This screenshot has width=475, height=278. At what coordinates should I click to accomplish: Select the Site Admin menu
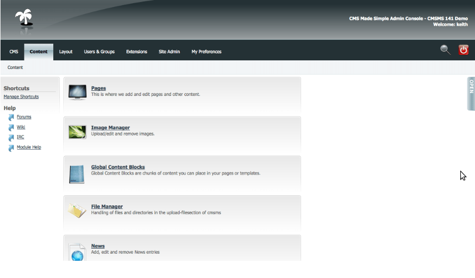pyautogui.click(x=169, y=52)
